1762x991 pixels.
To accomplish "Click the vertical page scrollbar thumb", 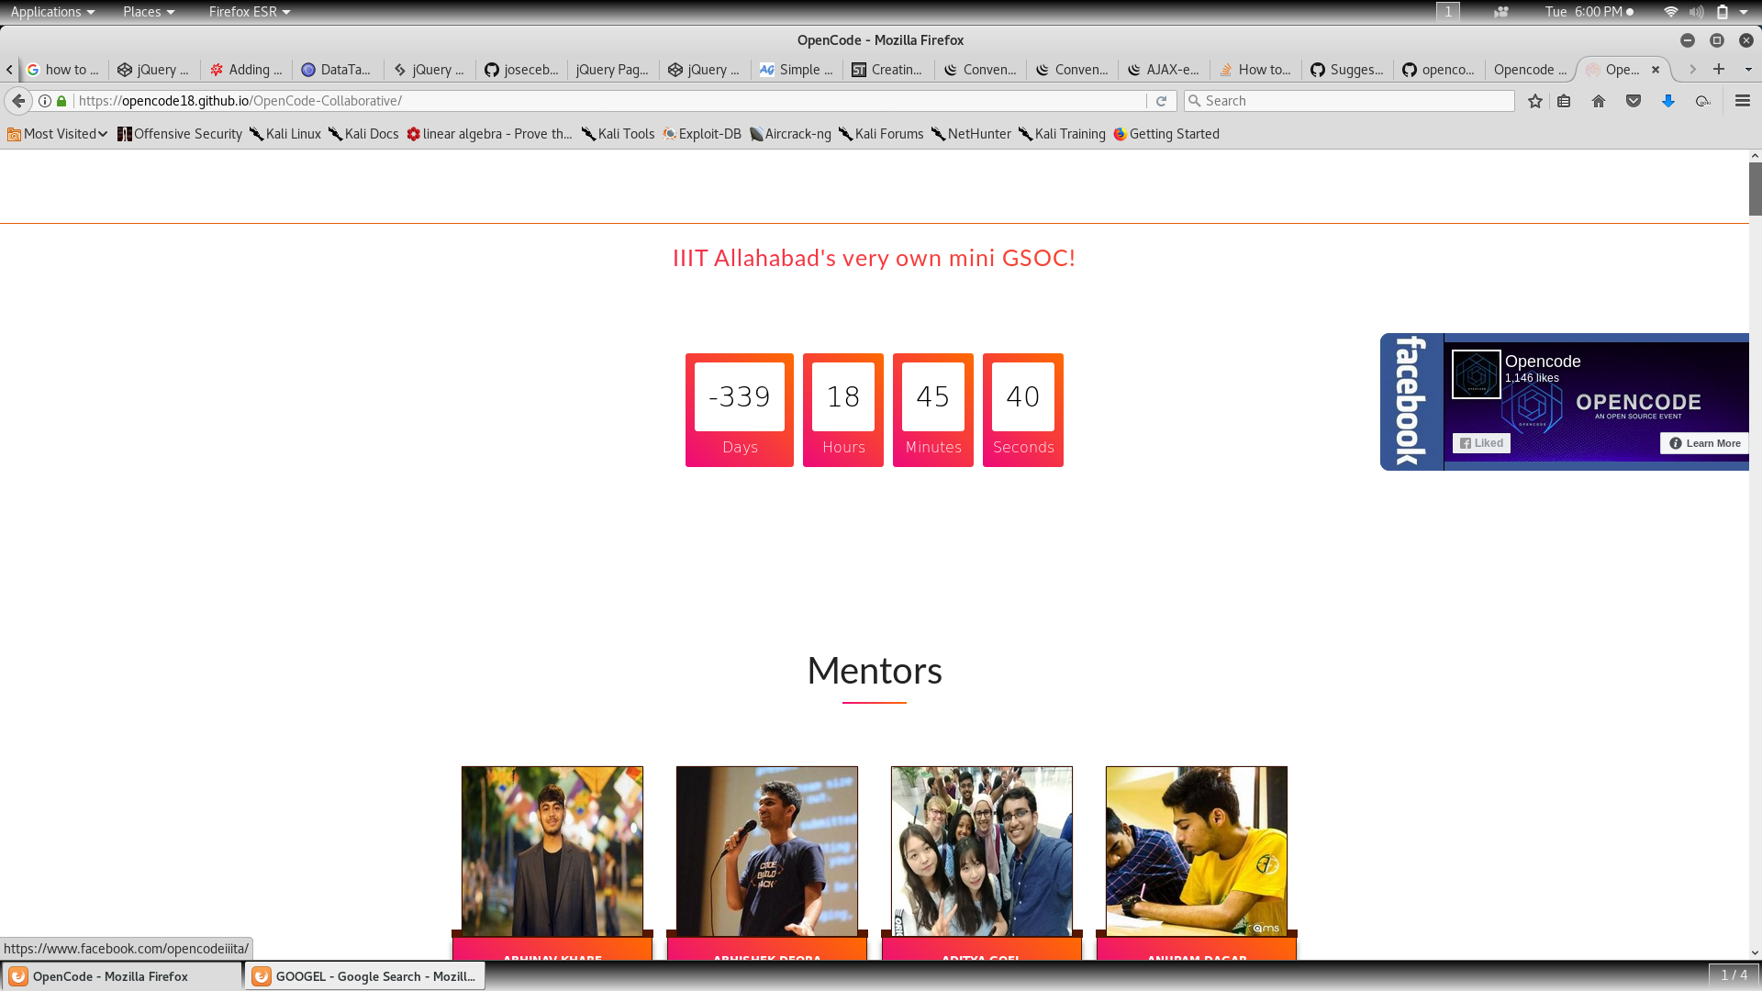I will (x=1755, y=188).
